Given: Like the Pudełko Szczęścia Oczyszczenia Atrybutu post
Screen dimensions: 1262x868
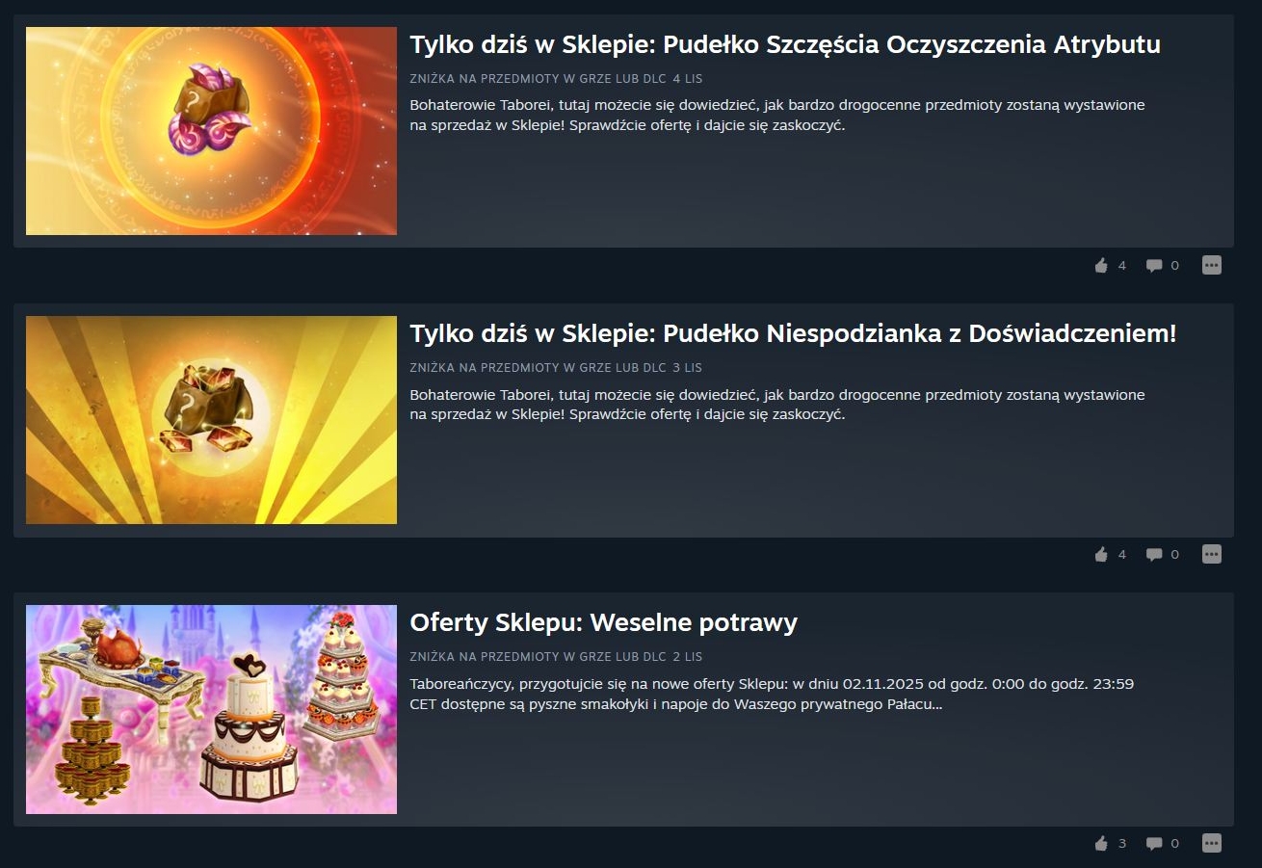Looking at the screenshot, I should click(1110, 265).
